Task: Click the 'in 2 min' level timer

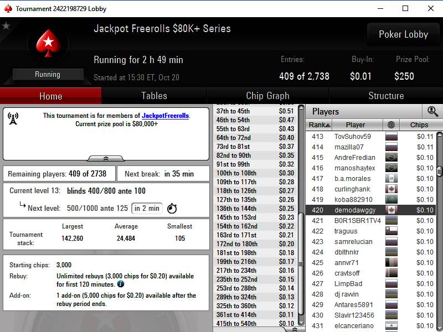Action: coord(147,209)
